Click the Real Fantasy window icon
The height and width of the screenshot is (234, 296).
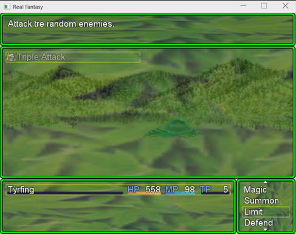pos(7,7)
